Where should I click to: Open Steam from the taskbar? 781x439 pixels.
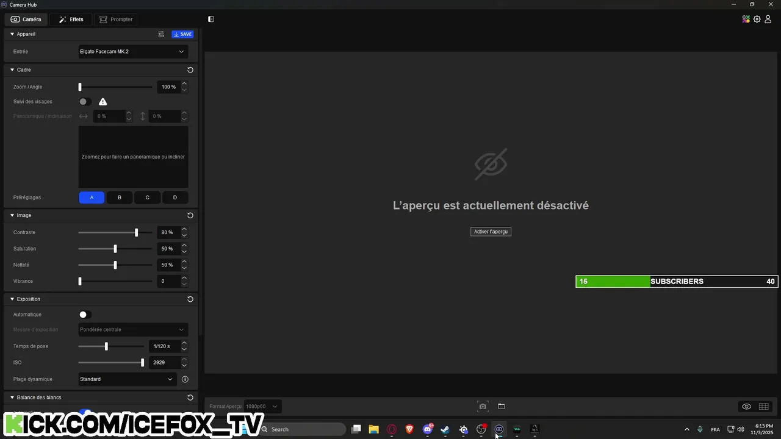click(445, 429)
